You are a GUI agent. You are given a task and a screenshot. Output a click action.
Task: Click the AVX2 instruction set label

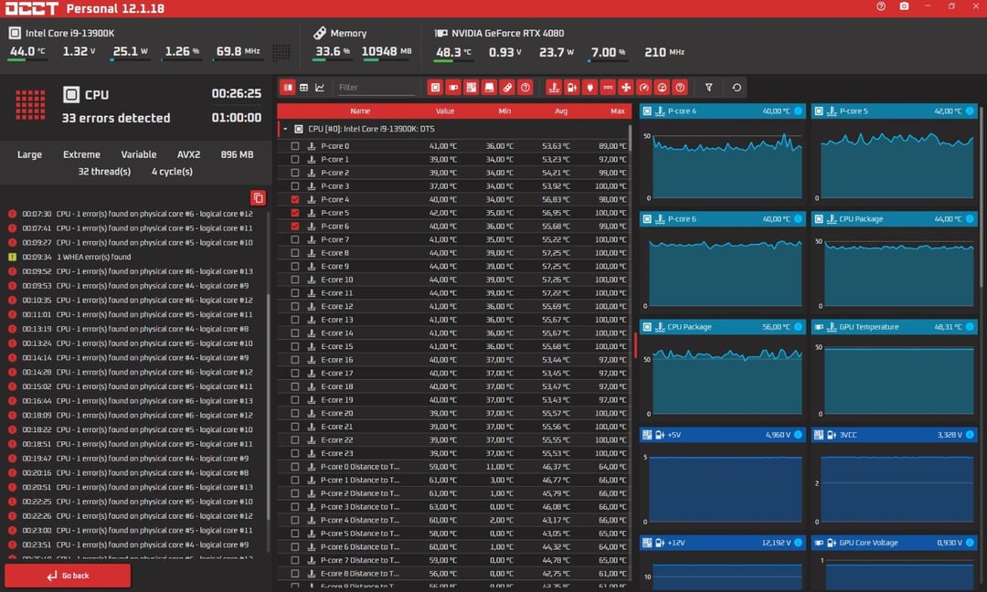point(189,154)
